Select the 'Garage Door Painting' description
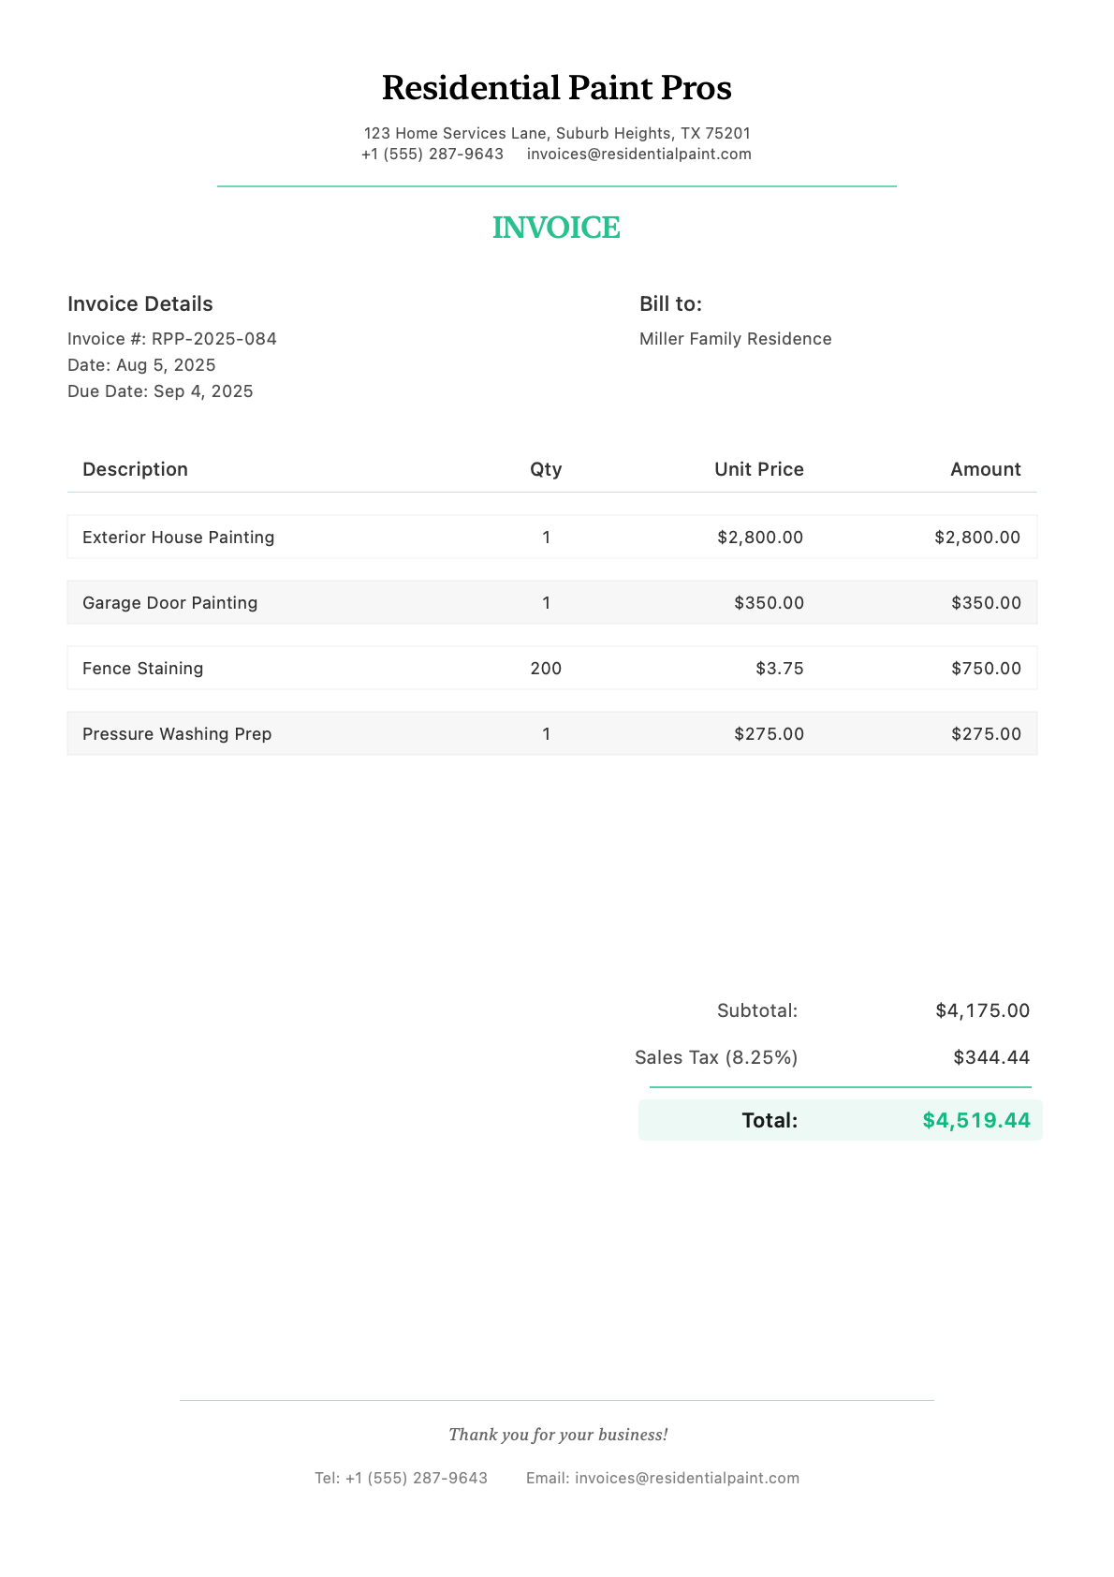The image size is (1114, 1577). [170, 603]
